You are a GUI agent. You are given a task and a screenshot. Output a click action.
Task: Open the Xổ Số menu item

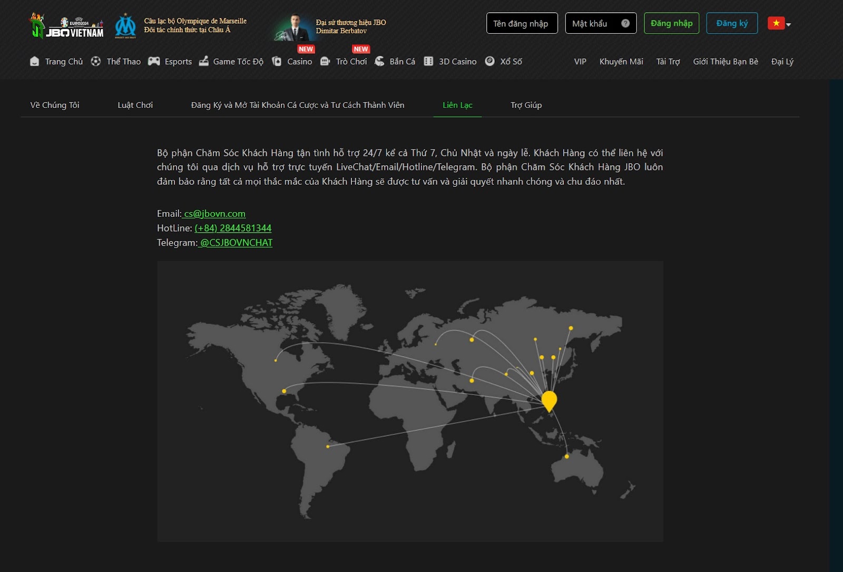pos(511,62)
